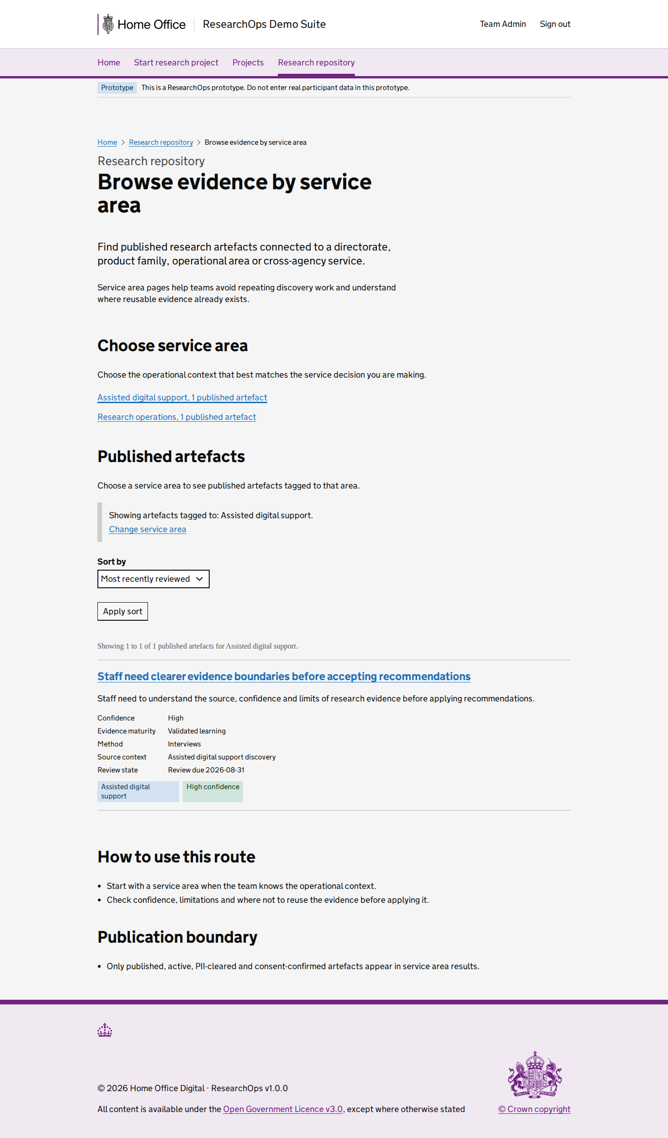Image resolution: width=668 pixels, height=1138 pixels.
Task: Click the chevron after Research repository breadcrumb
Action: (199, 142)
